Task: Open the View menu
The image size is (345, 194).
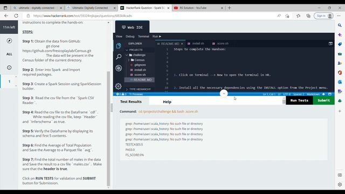Action: point(119,36)
